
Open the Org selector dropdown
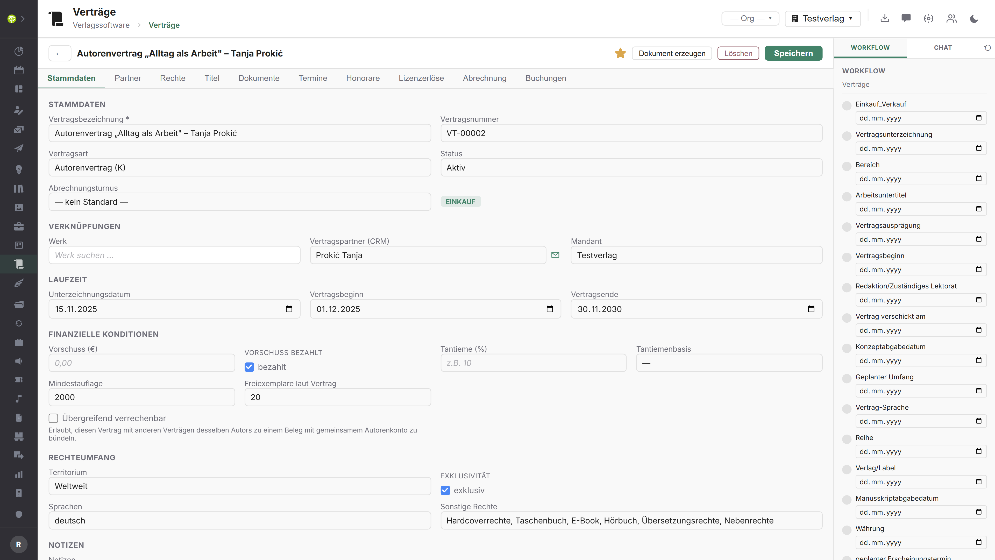(x=750, y=19)
